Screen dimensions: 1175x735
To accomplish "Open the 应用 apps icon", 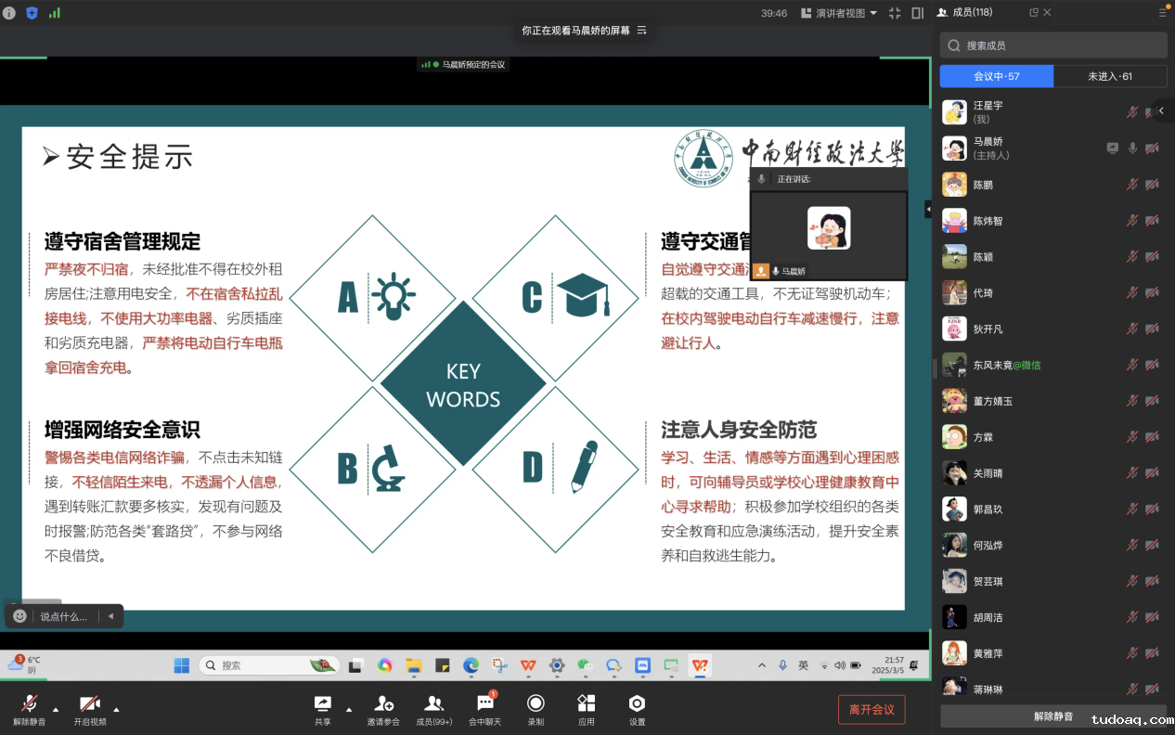I will pos(586,704).
